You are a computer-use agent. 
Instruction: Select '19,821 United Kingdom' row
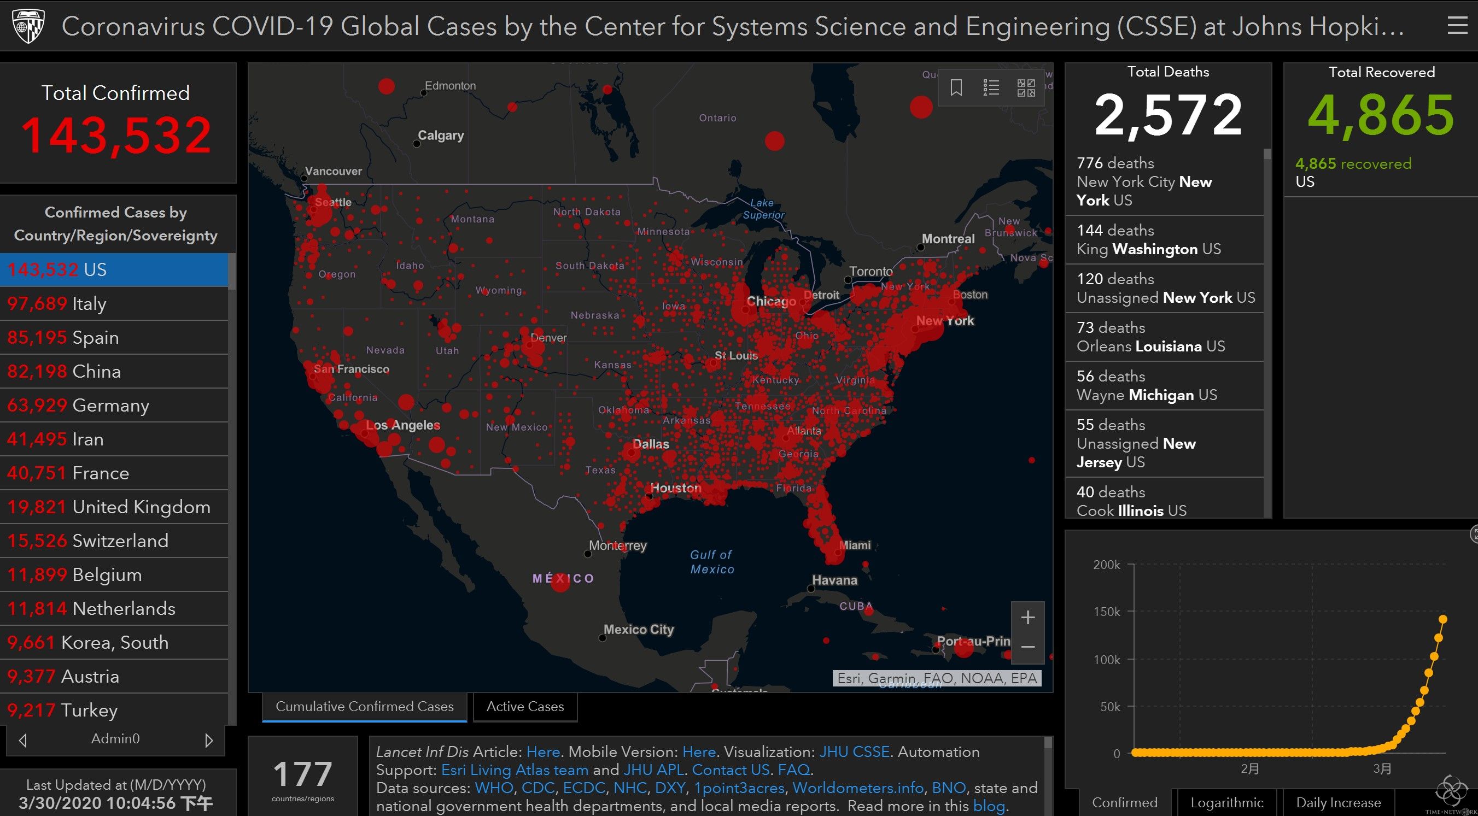pos(114,506)
